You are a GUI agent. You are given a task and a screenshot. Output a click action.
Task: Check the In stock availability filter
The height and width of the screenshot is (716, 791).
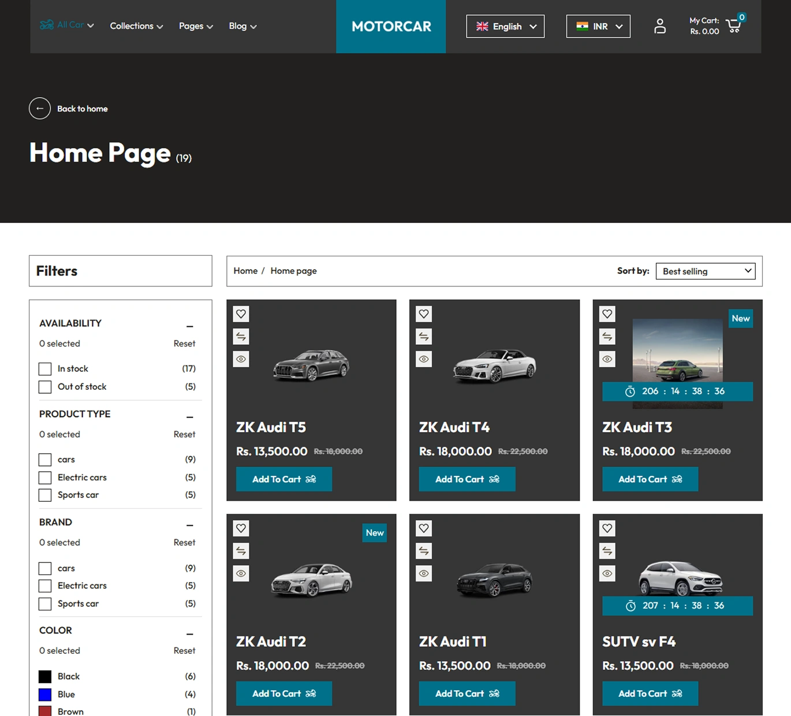pyautogui.click(x=45, y=369)
